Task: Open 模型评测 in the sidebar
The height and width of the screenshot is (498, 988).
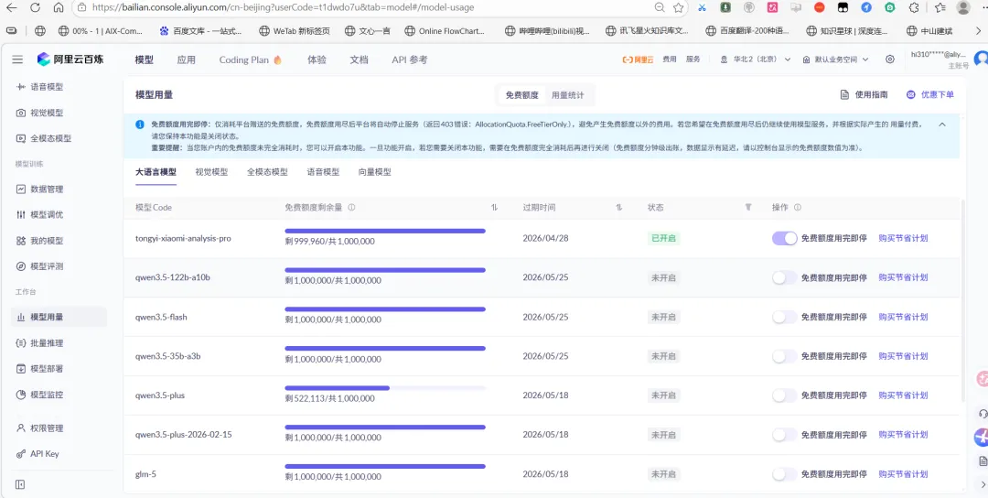Action: 39,266
